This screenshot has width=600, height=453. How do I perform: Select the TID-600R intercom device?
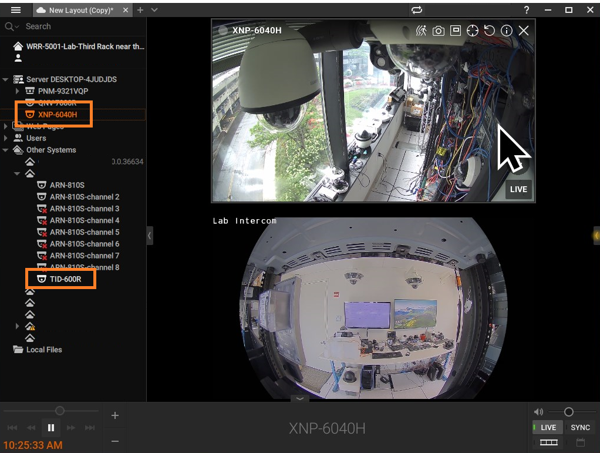65,279
